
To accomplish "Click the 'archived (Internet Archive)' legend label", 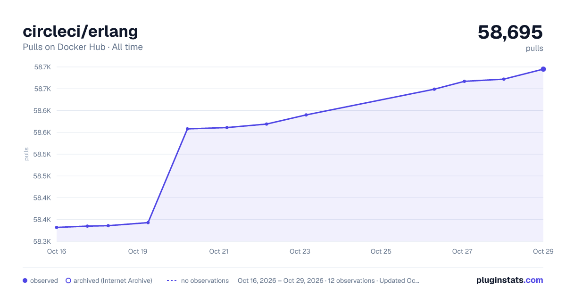I will [x=113, y=280].
